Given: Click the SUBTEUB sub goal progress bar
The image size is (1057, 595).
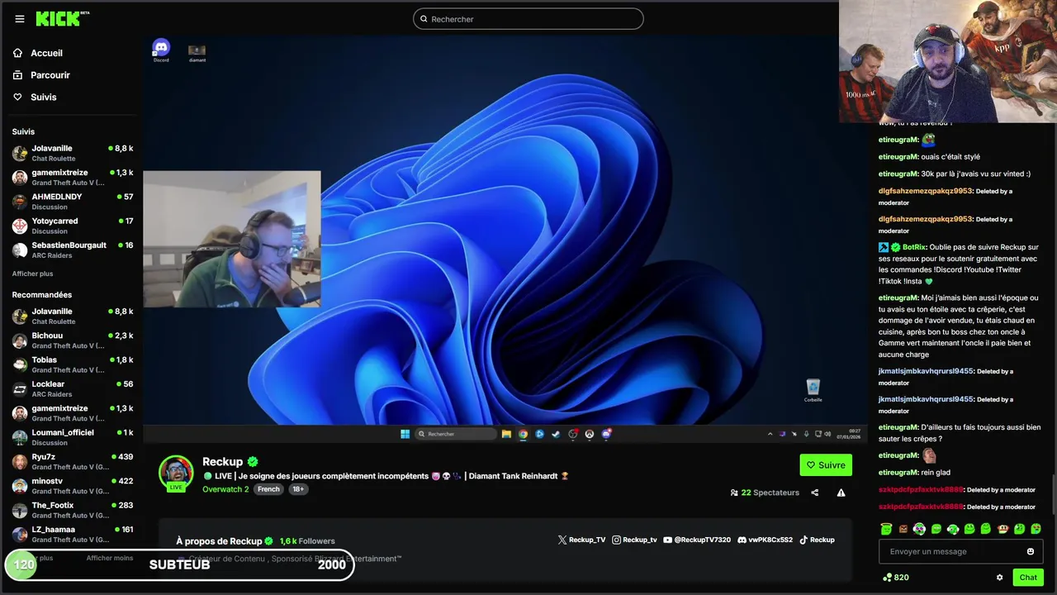Looking at the screenshot, I should pyautogui.click(x=179, y=565).
